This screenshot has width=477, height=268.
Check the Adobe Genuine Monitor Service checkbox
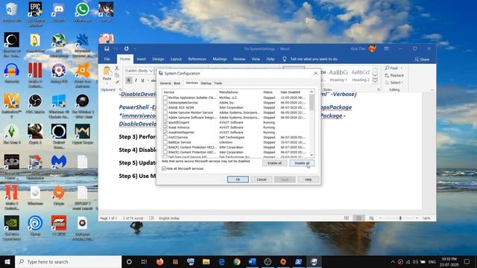click(x=165, y=112)
